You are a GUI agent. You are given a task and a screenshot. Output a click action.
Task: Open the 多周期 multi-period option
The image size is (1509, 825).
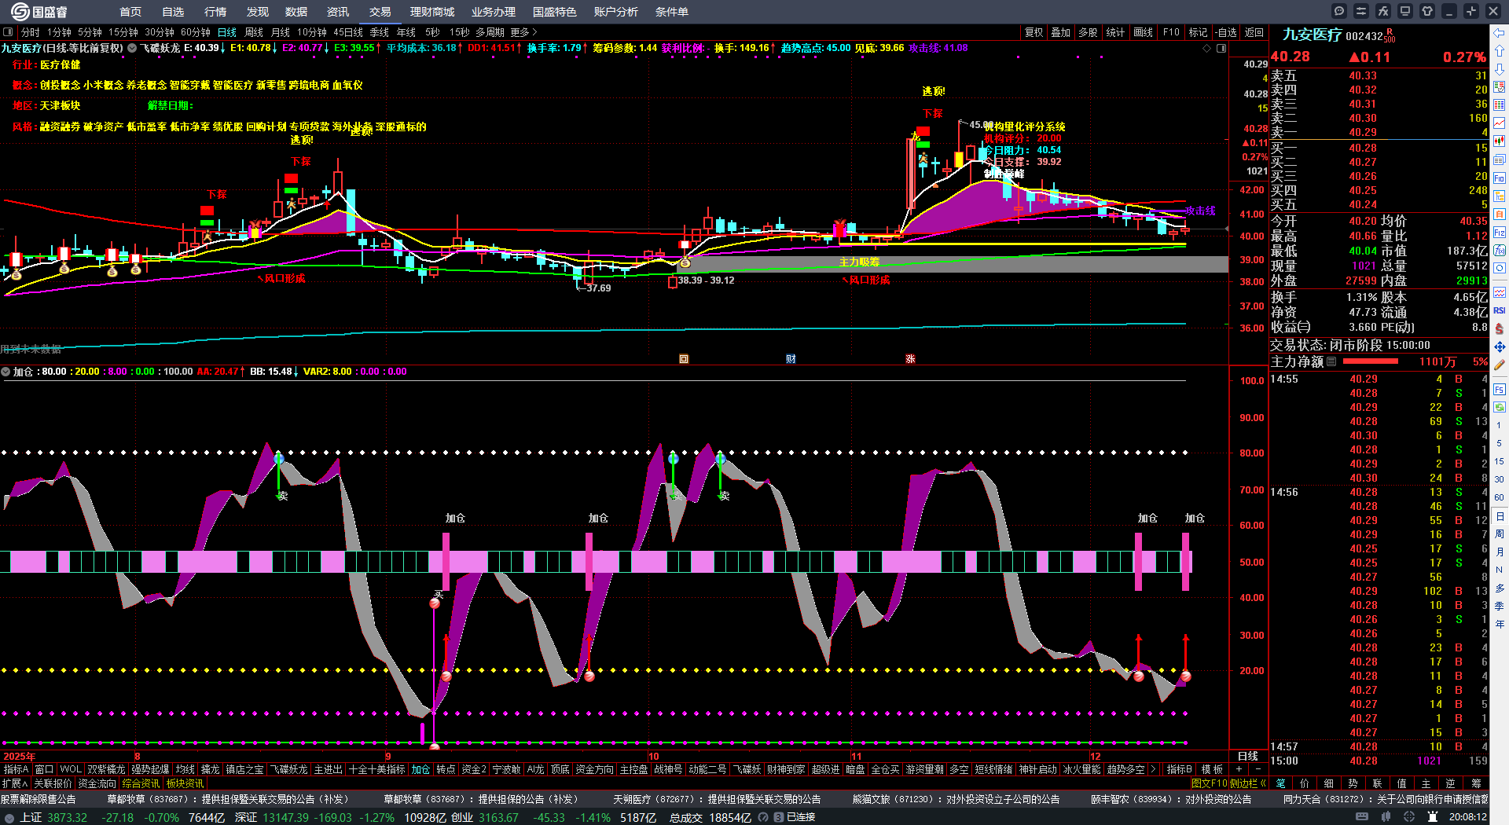click(490, 32)
